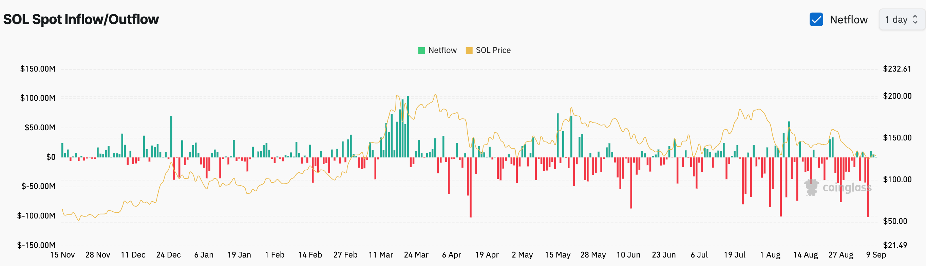Select the 6 Apr date on x-axis
This screenshot has width=926, height=266.
(452, 255)
